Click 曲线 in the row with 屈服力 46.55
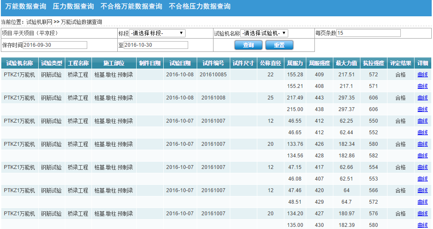The width and height of the screenshot is (433, 229). coord(423,121)
